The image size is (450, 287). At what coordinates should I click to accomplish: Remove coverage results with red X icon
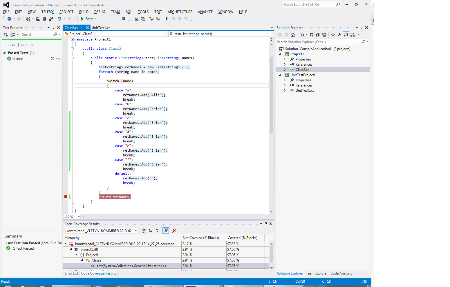tap(174, 231)
